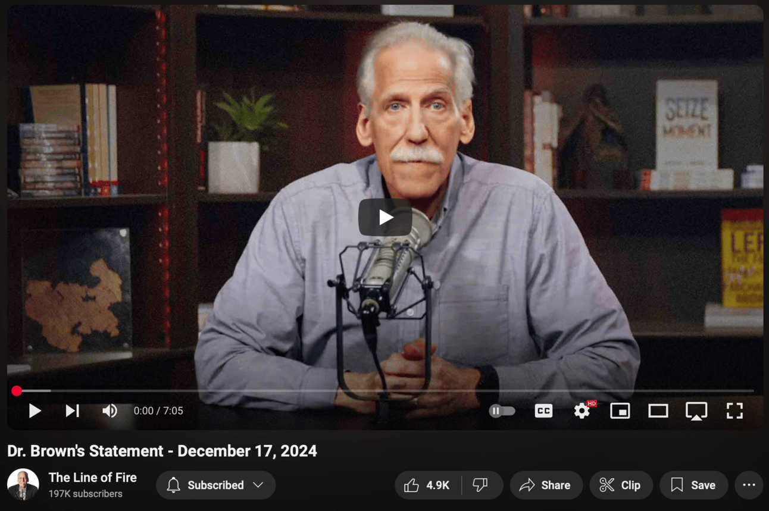Dislike the video
The image size is (769, 511).
pos(481,485)
